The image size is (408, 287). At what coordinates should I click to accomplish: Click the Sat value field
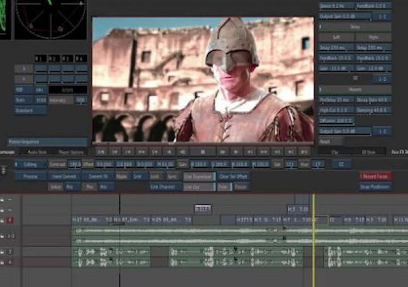[x=290, y=164]
